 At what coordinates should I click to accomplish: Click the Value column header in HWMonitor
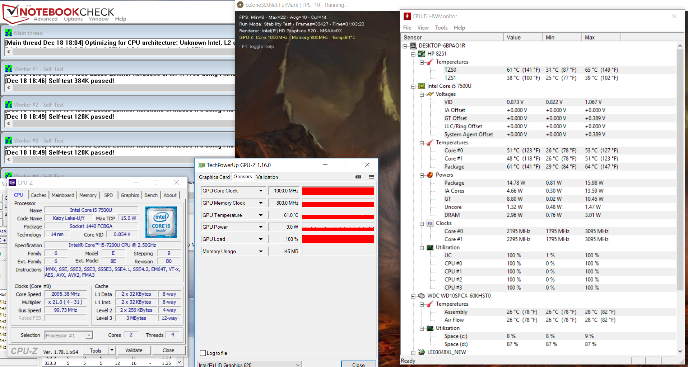(x=523, y=37)
